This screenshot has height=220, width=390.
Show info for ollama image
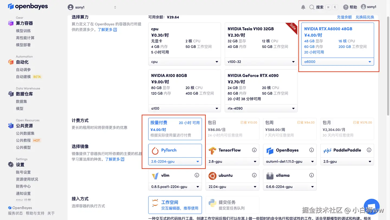pyautogui.click(x=311, y=175)
